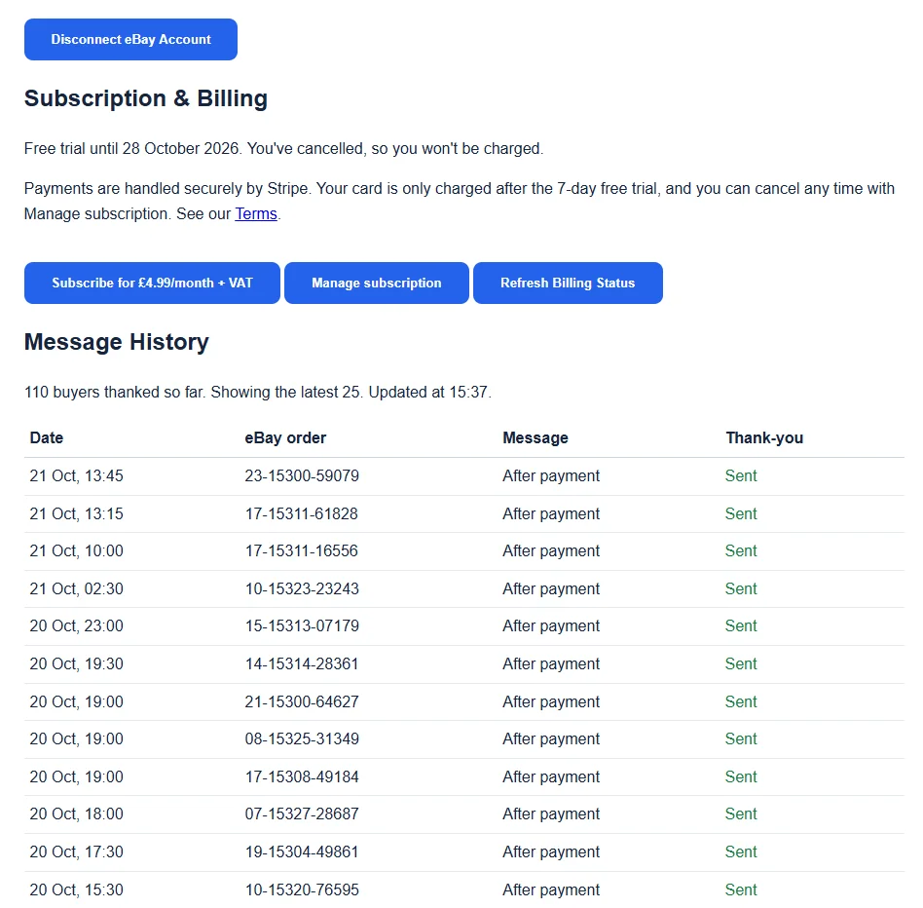Screen dimensions: 923x908
Task: Select order 23-15300-59079
Action: click(x=302, y=475)
